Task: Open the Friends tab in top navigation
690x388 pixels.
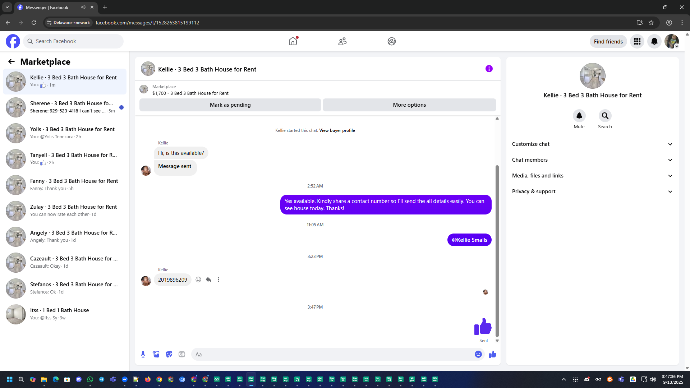Action: (x=342, y=41)
